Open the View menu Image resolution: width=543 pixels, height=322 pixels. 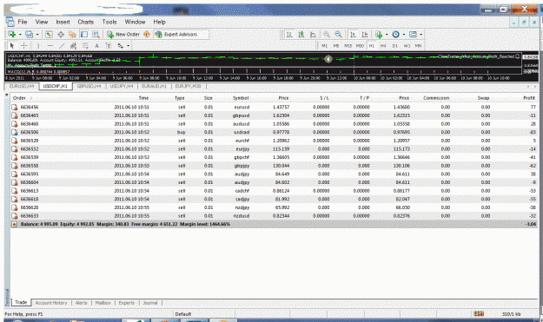tap(42, 22)
